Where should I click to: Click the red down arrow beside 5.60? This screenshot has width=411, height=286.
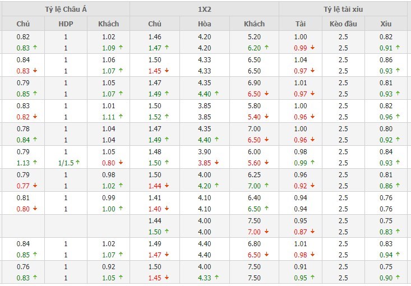tap(266, 163)
